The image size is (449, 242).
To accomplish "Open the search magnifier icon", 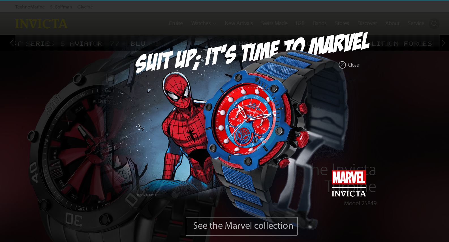I will pyautogui.click(x=434, y=24).
